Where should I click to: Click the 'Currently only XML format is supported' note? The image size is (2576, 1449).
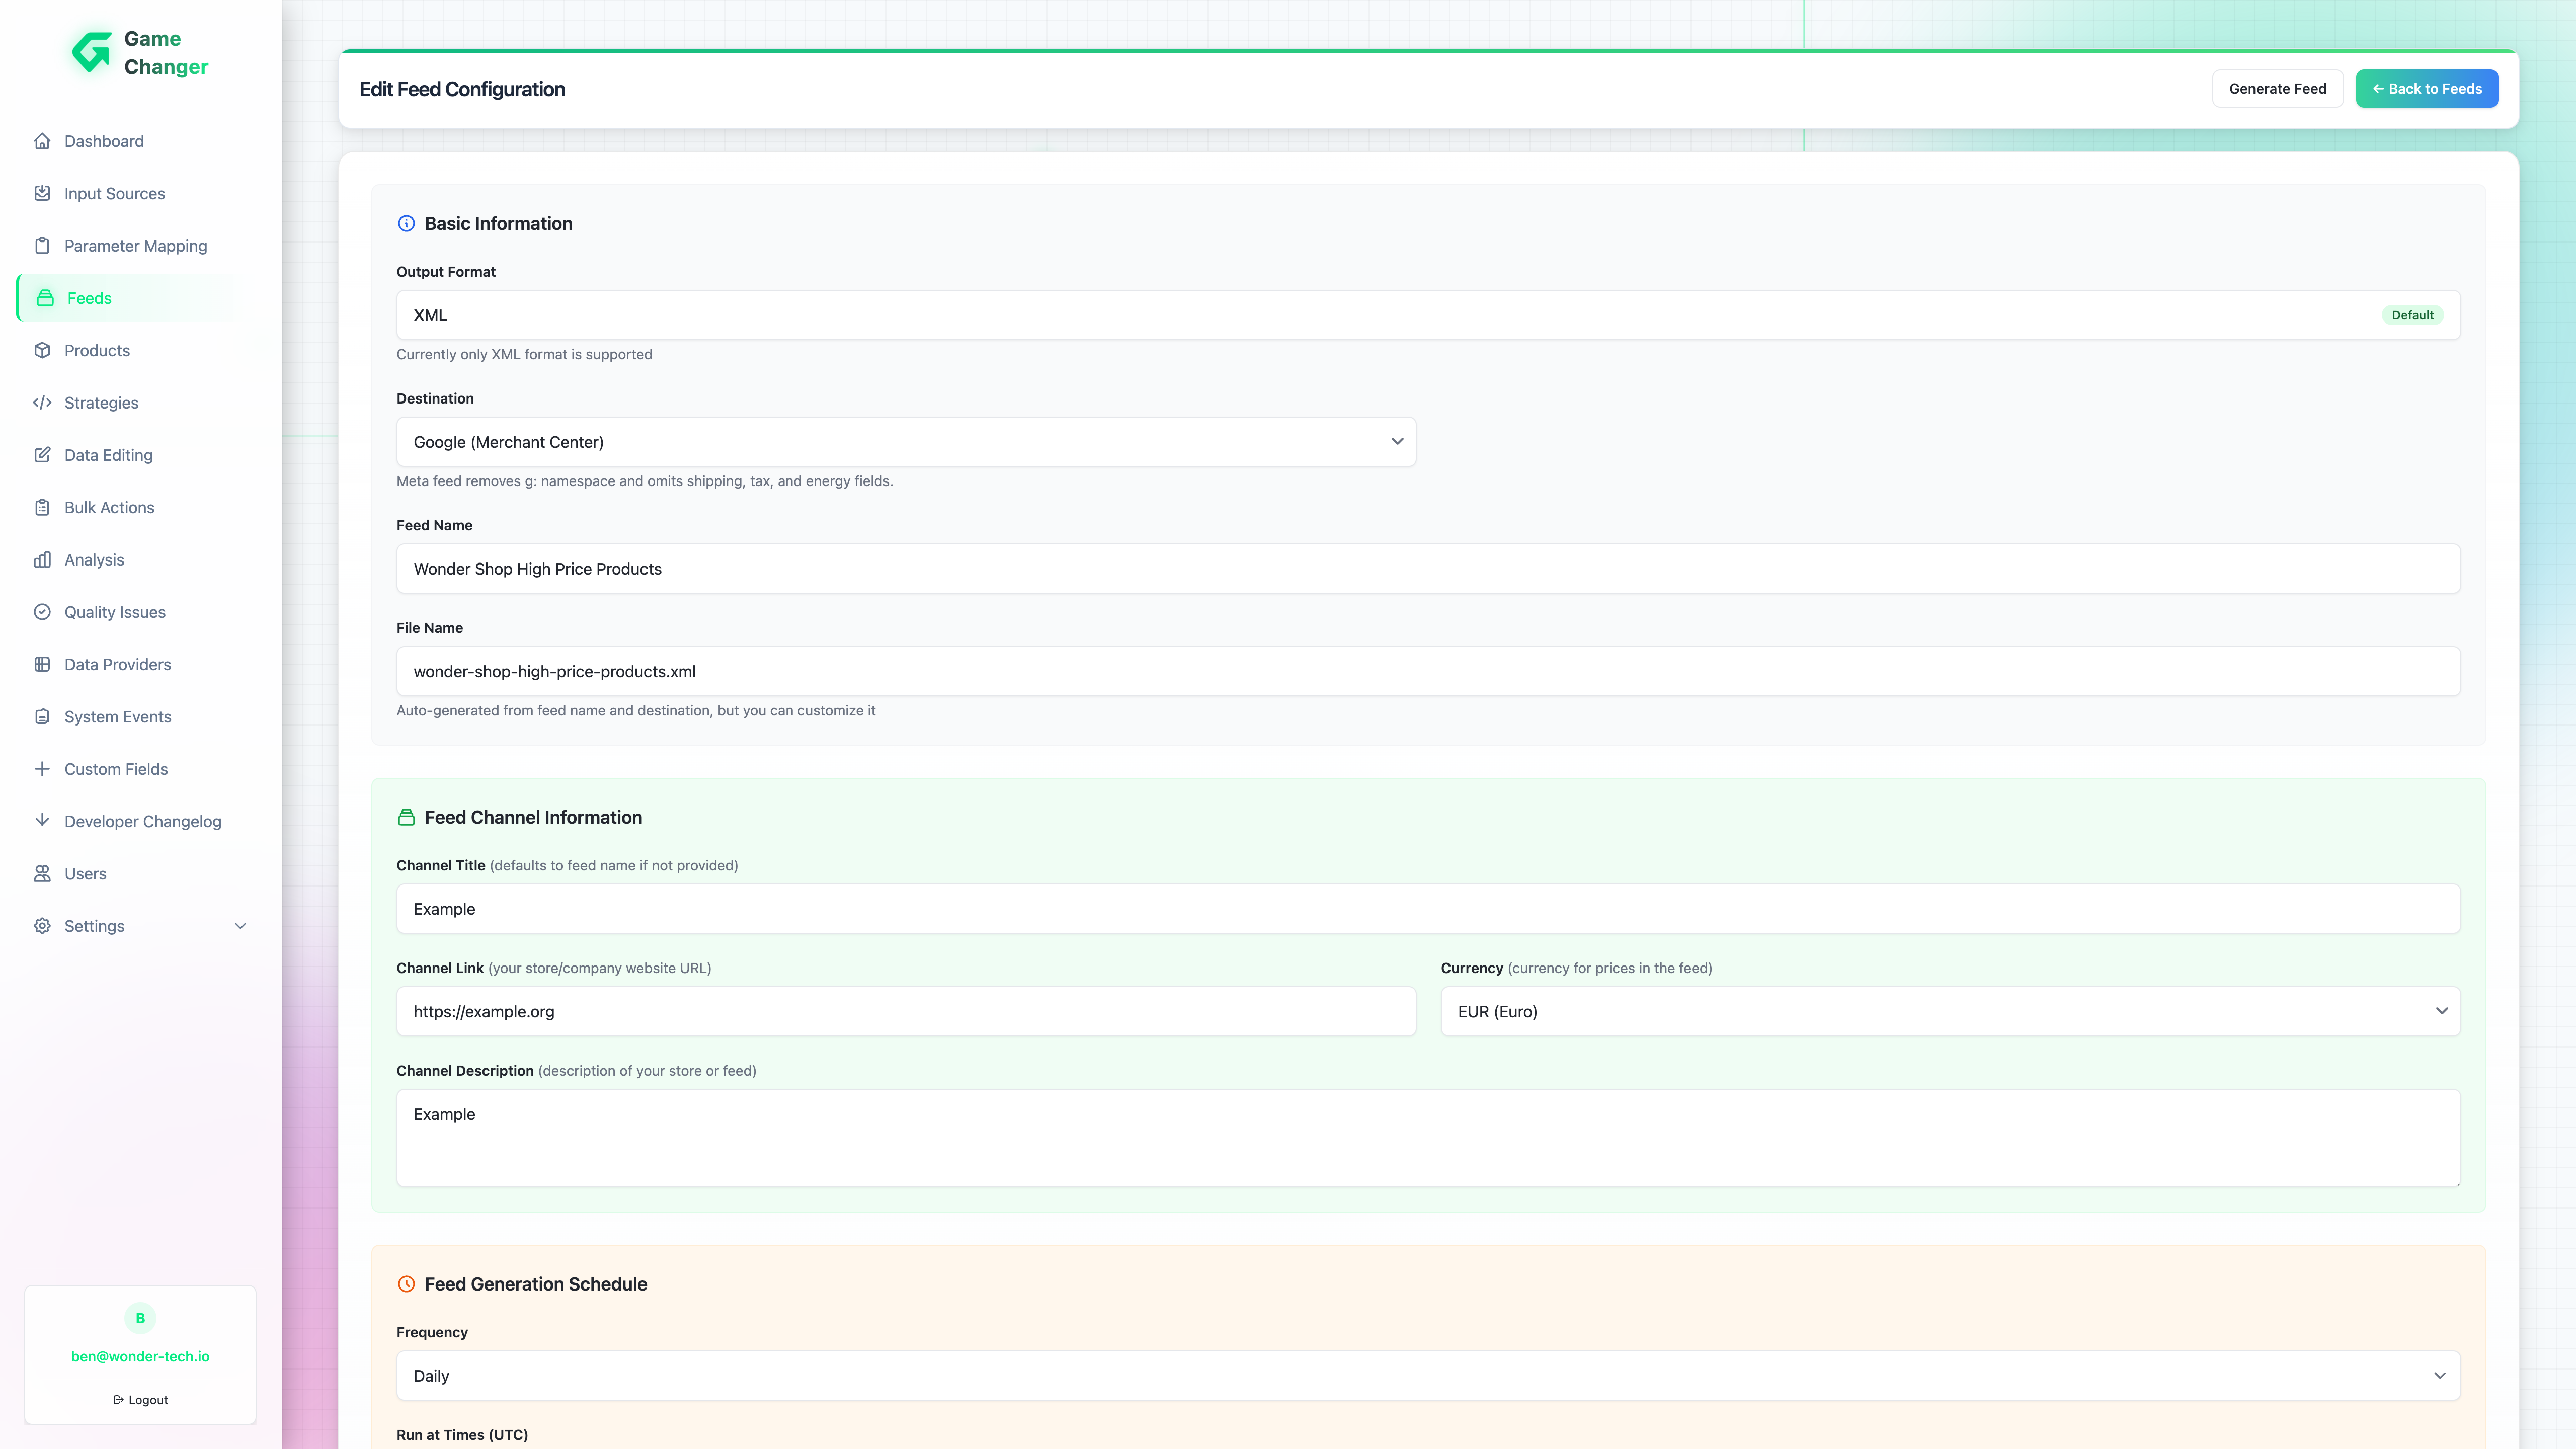[x=524, y=354]
